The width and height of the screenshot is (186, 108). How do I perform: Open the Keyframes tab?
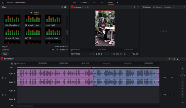click(x=157, y=7)
